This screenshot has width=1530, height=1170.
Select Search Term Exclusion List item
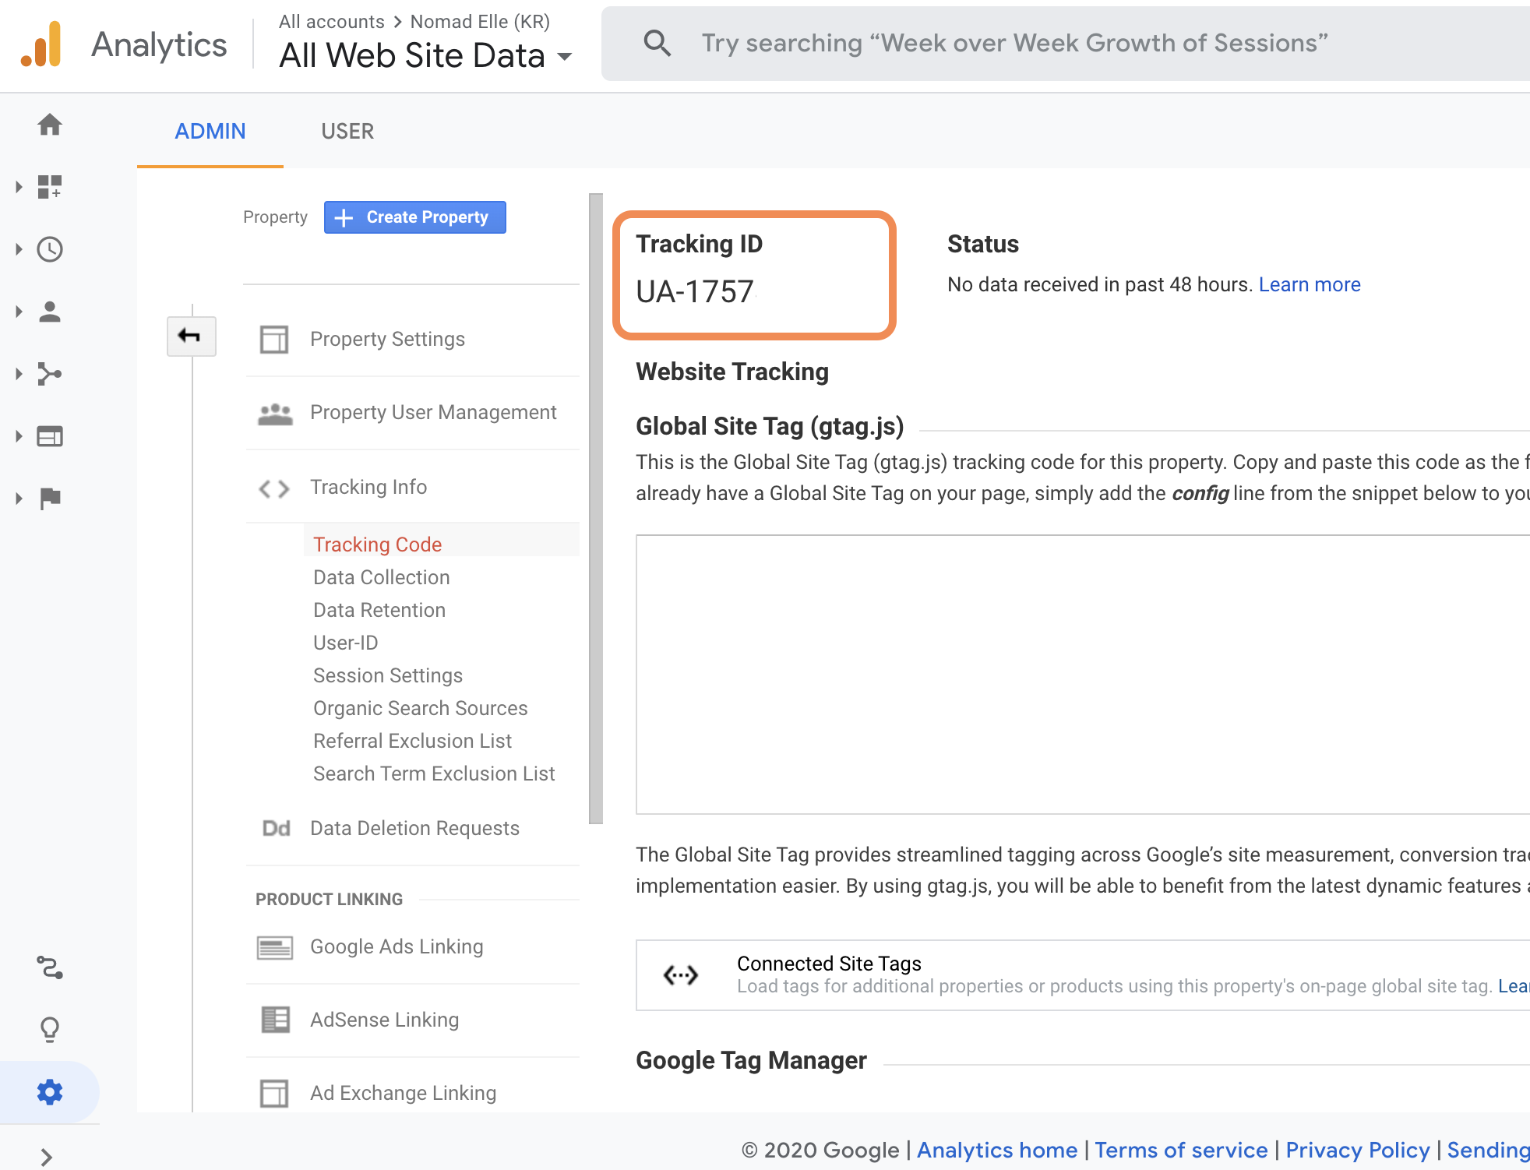point(434,774)
